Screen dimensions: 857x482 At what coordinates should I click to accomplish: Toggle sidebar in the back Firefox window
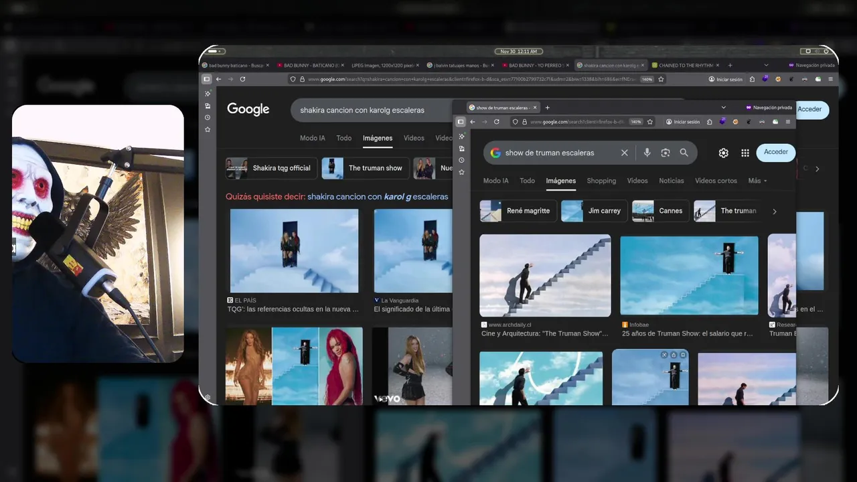[206, 79]
